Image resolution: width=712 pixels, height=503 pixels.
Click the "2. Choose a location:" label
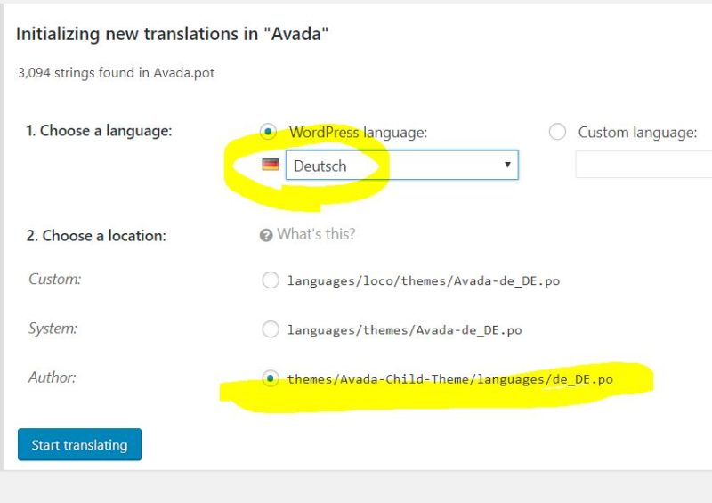pos(96,236)
